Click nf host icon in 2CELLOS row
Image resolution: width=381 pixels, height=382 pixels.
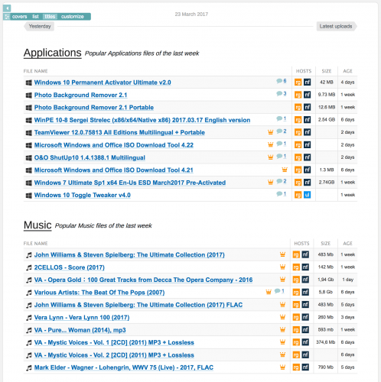point(305,267)
